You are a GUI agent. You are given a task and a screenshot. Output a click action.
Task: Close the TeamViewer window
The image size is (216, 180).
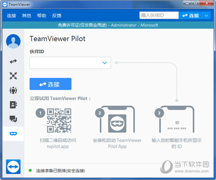click(207, 3)
